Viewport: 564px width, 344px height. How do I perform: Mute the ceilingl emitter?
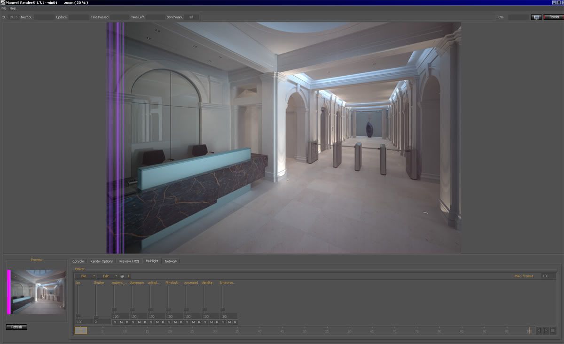point(157,322)
